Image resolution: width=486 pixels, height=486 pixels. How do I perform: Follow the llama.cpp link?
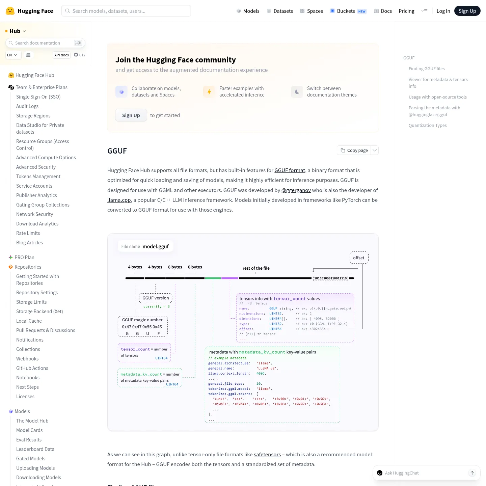pyautogui.click(x=119, y=200)
